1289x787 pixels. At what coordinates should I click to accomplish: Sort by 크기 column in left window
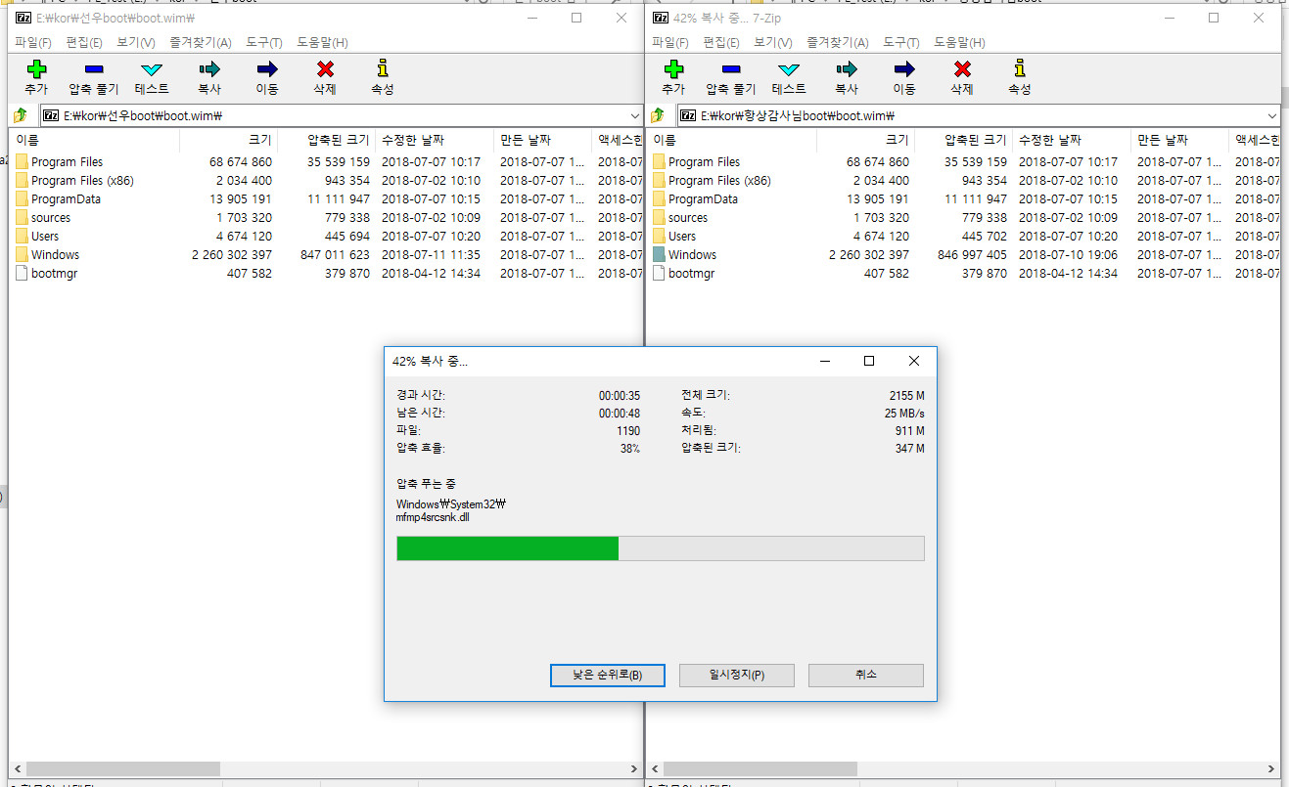coord(228,141)
